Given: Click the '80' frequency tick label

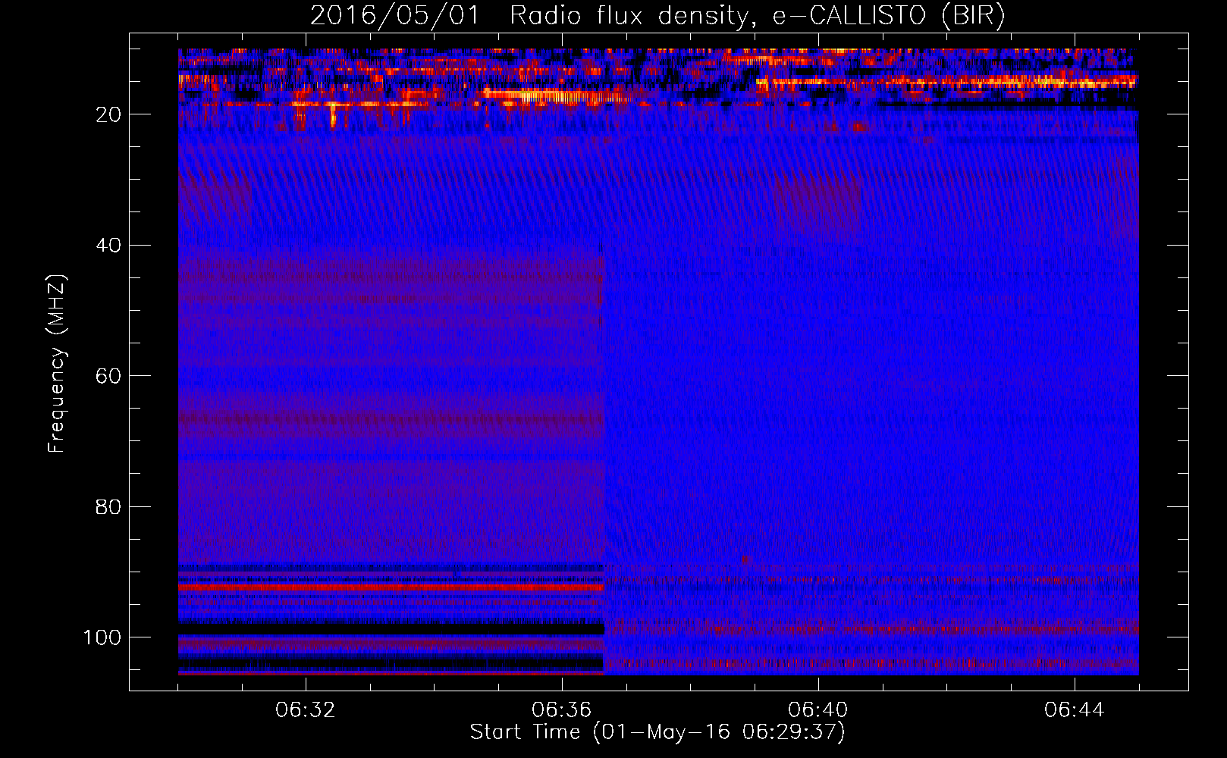Looking at the screenshot, I should 108,506.
